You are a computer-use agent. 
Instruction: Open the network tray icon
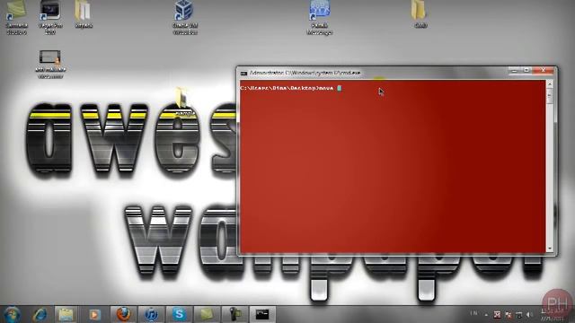(519, 315)
